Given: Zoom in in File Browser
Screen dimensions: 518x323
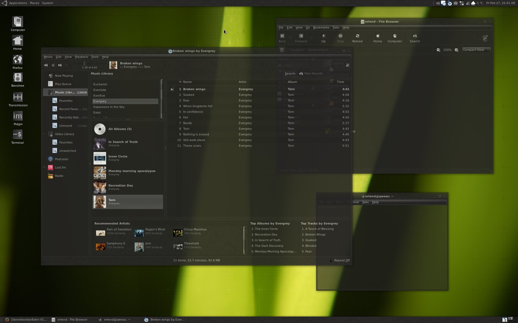Looking at the screenshot, I should pos(456,50).
